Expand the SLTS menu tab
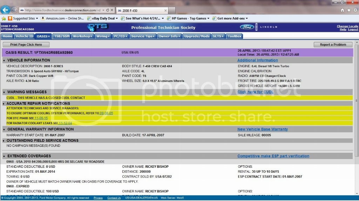The width and height of the screenshot is (359, 201). (x=218, y=36)
